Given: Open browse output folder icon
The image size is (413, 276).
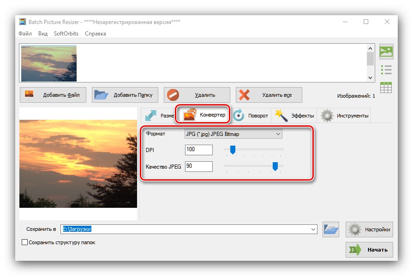Looking at the screenshot, I should 330,229.
